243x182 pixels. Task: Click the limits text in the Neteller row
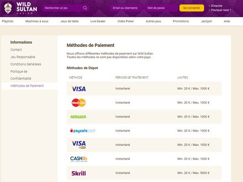[193, 116]
